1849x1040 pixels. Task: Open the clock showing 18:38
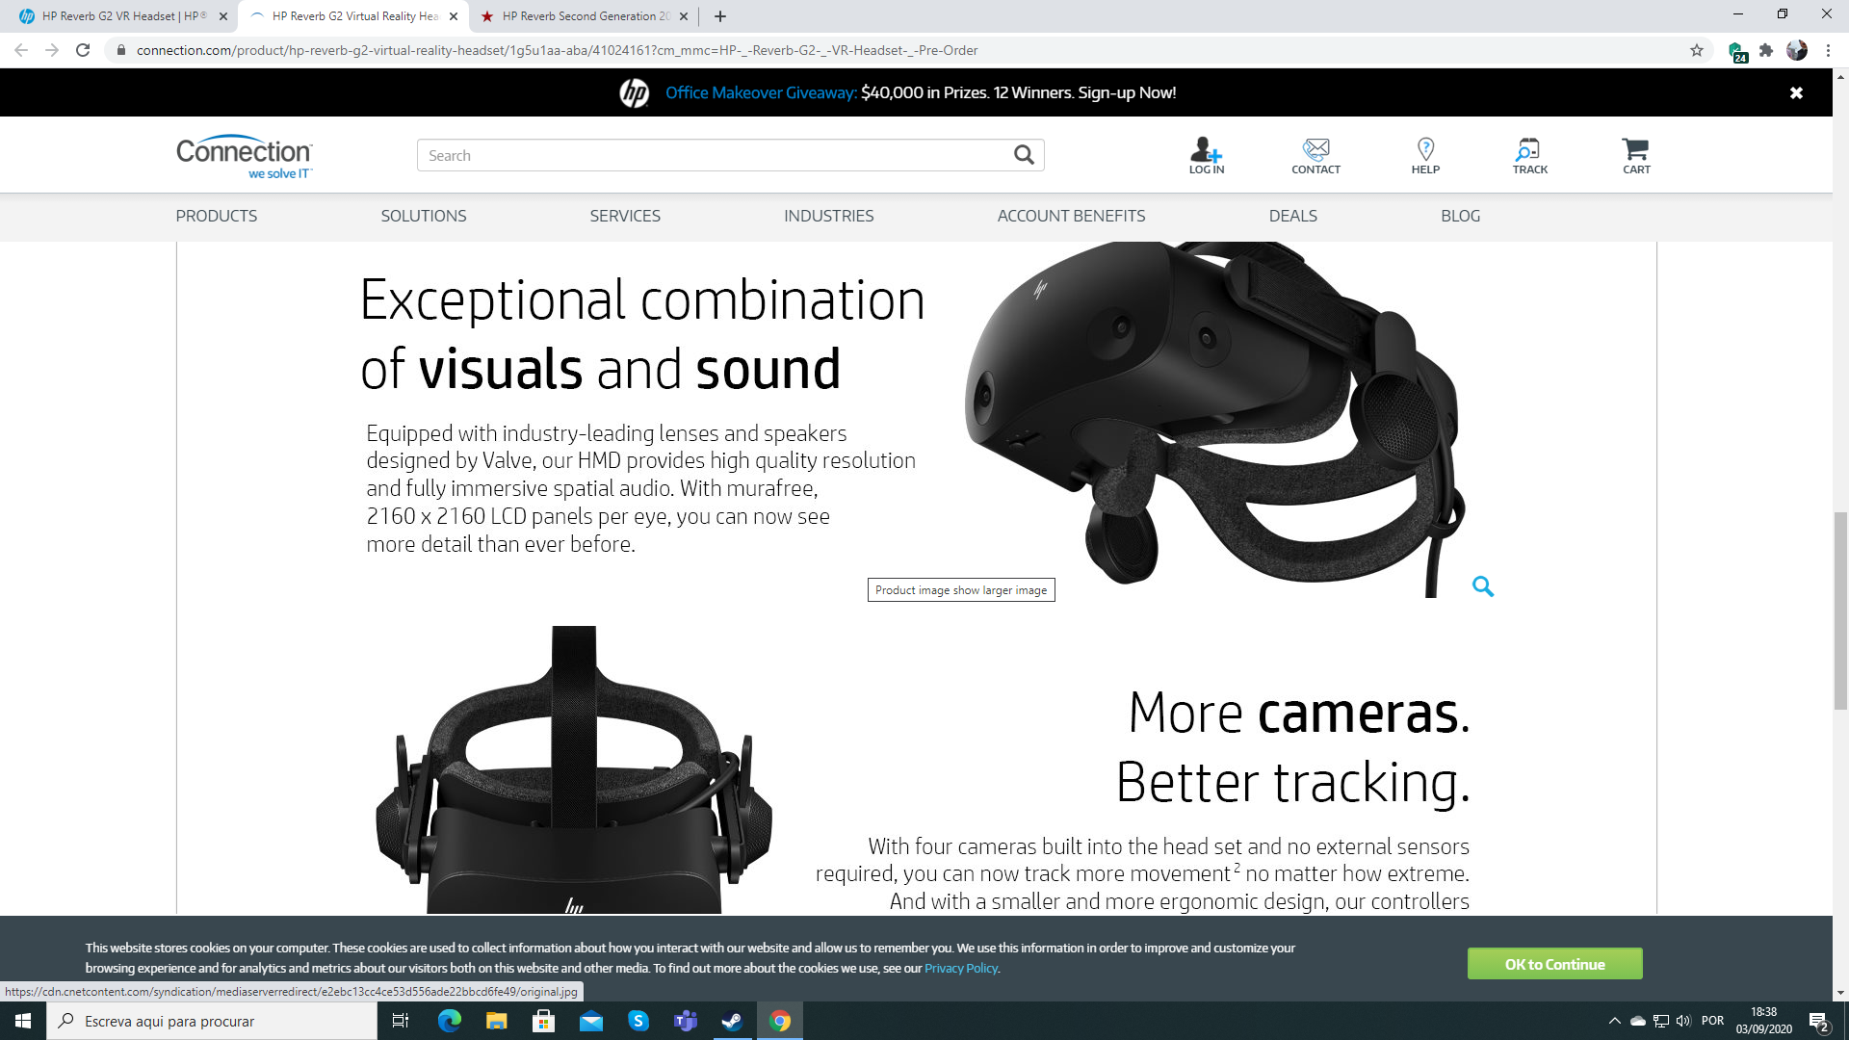coord(1764,1021)
